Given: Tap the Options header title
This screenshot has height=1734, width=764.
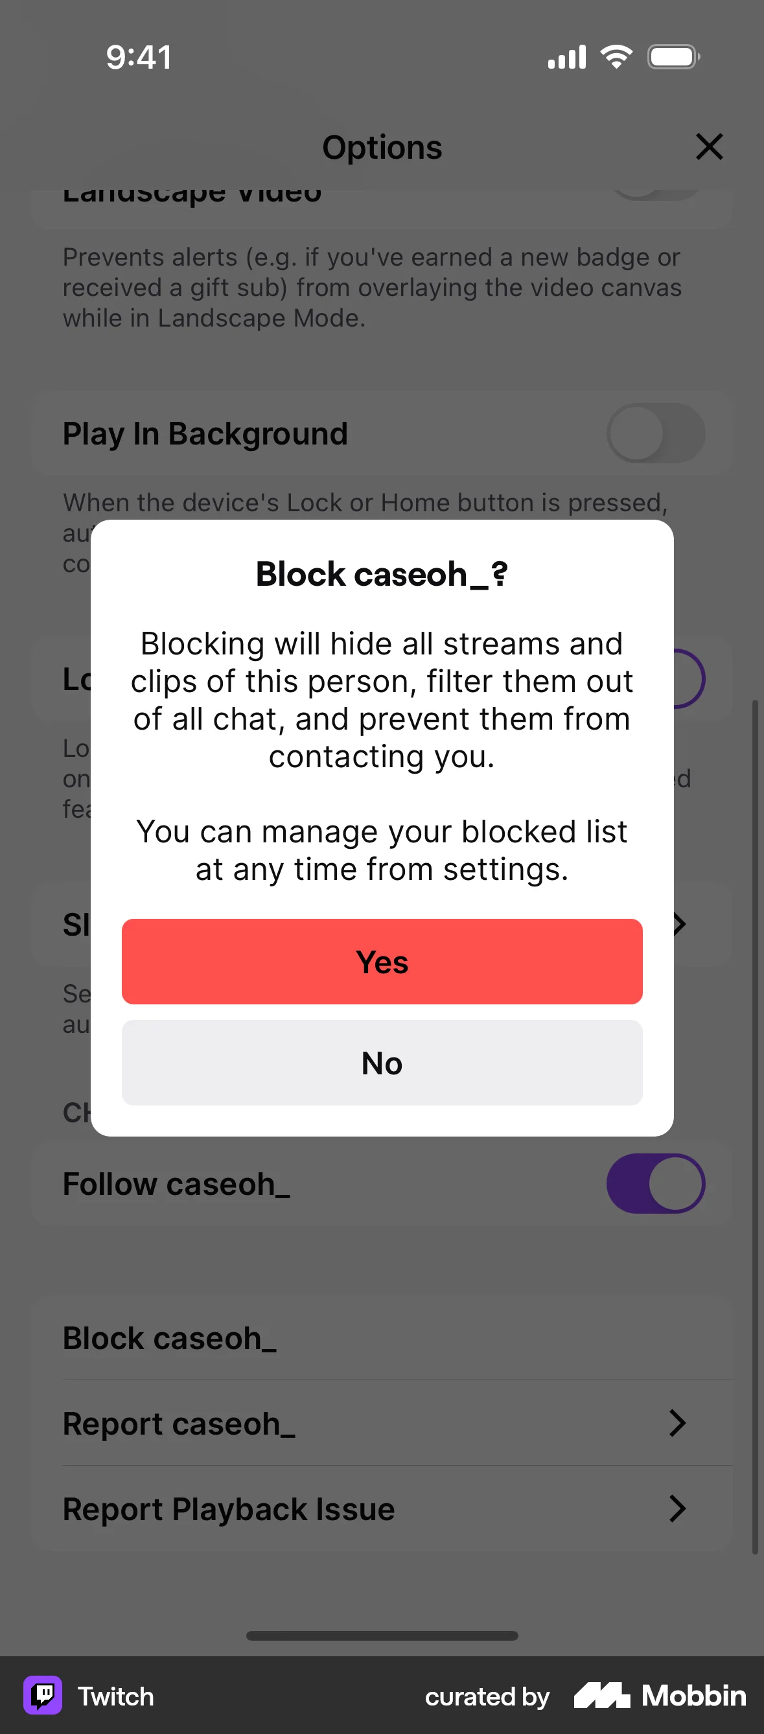Looking at the screenshot, I should [382, 148].
